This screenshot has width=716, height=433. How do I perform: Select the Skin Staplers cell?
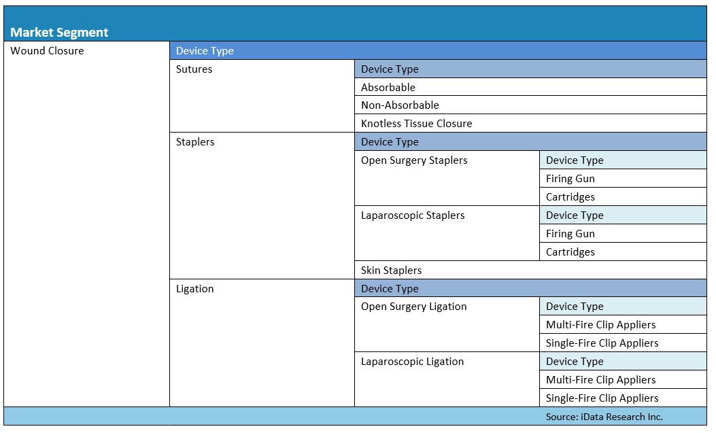[x=530, y=270]
